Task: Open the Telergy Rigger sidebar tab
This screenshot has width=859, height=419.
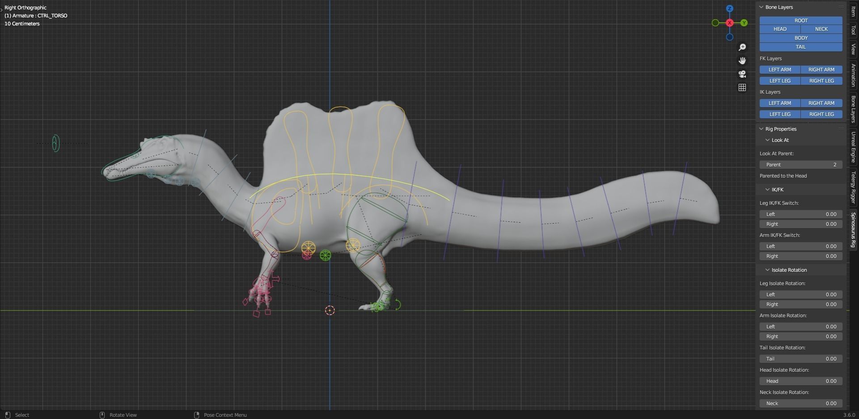Action: tap(853, 187)
